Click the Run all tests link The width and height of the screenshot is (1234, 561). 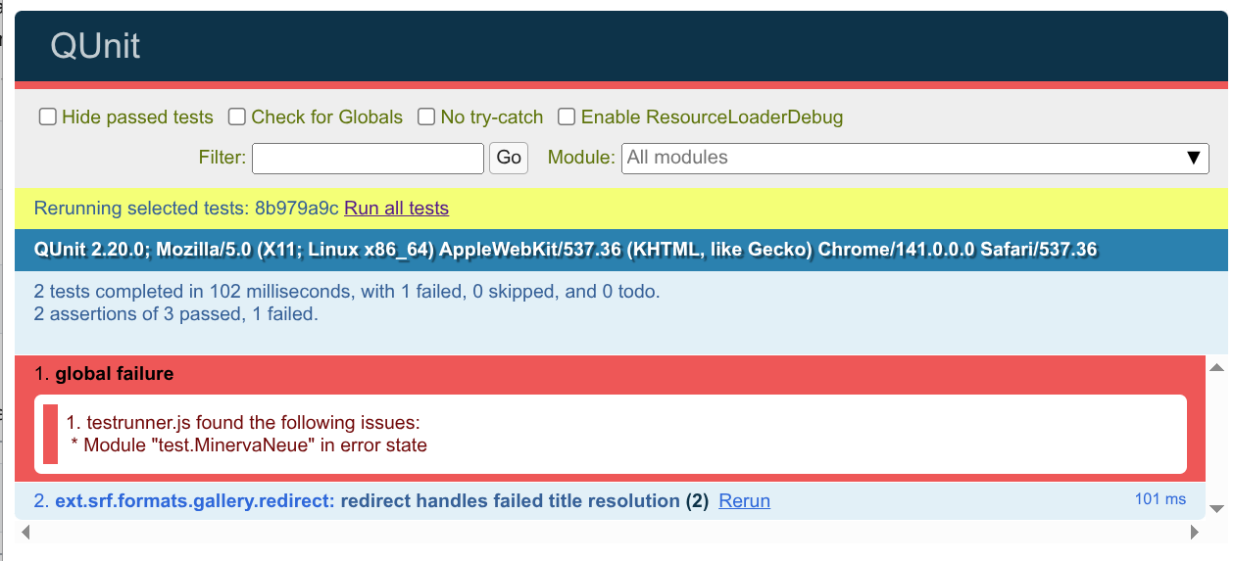click(x=396, y=209)
